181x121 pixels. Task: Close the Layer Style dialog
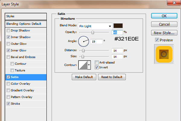click(174, 2)
